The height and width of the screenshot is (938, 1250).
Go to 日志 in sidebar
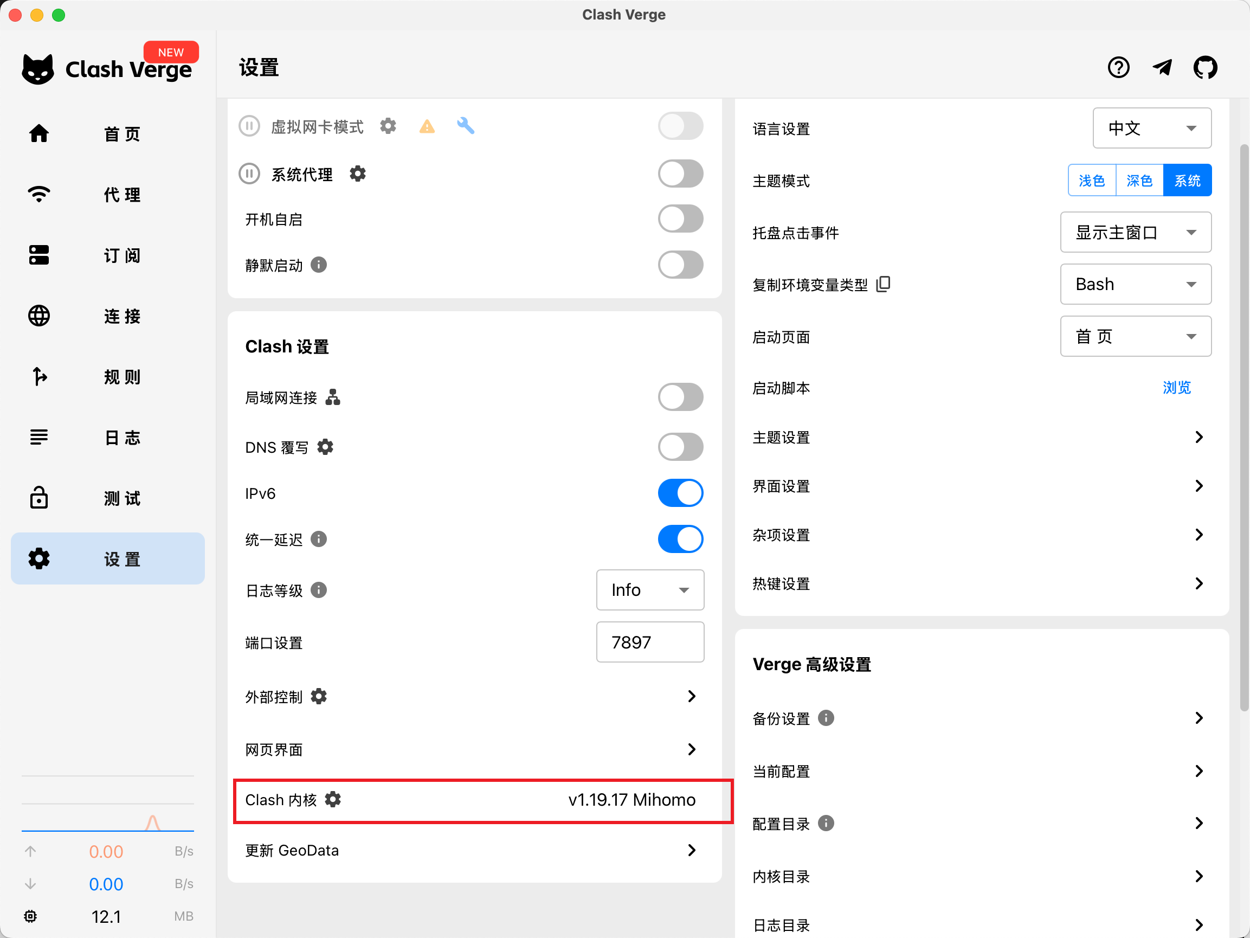pyautogui.click(x=107, y=437)
